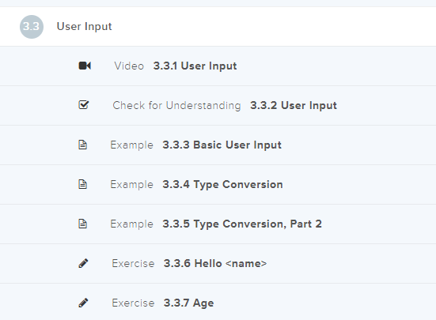The height and width of the screenshot is (320, 436).
Task: Collapse the User Input section header
Action: [x=218, y=27]
